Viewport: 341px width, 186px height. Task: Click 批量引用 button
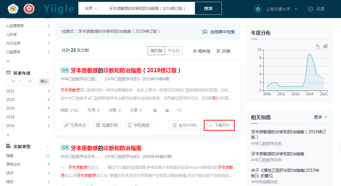pos(107,125)
